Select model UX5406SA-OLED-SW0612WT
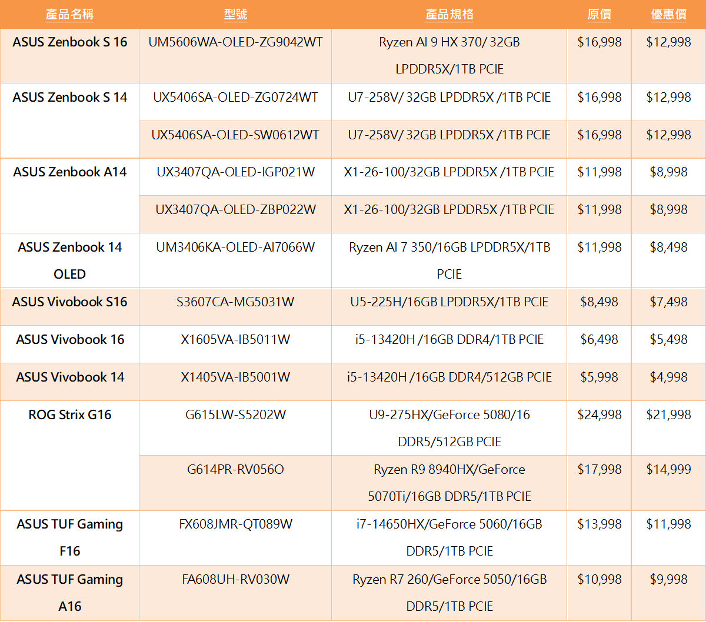The width and height of the screenshot is (706, 622). 235,135
